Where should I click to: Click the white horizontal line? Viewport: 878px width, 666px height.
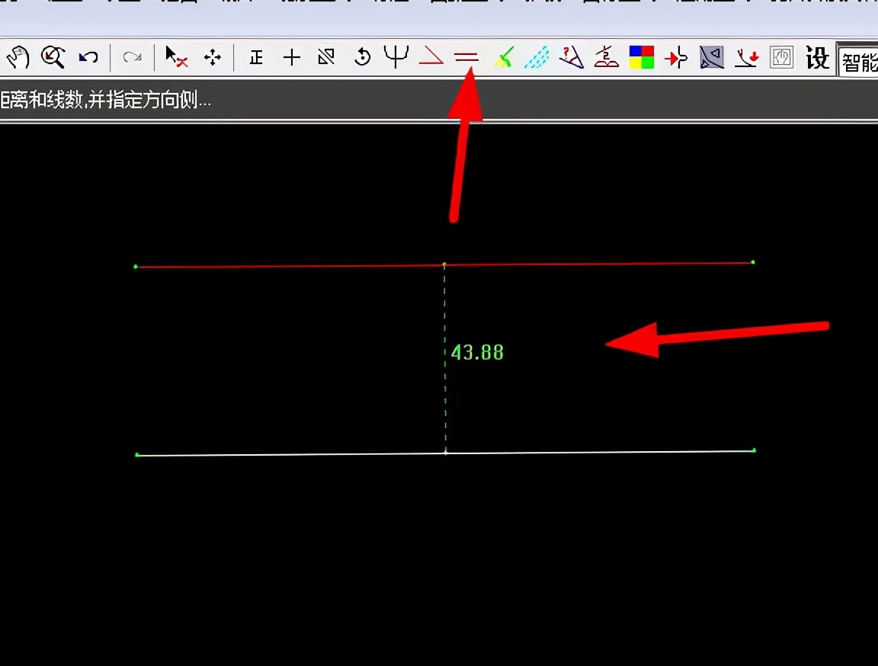[x=446, y=453]
